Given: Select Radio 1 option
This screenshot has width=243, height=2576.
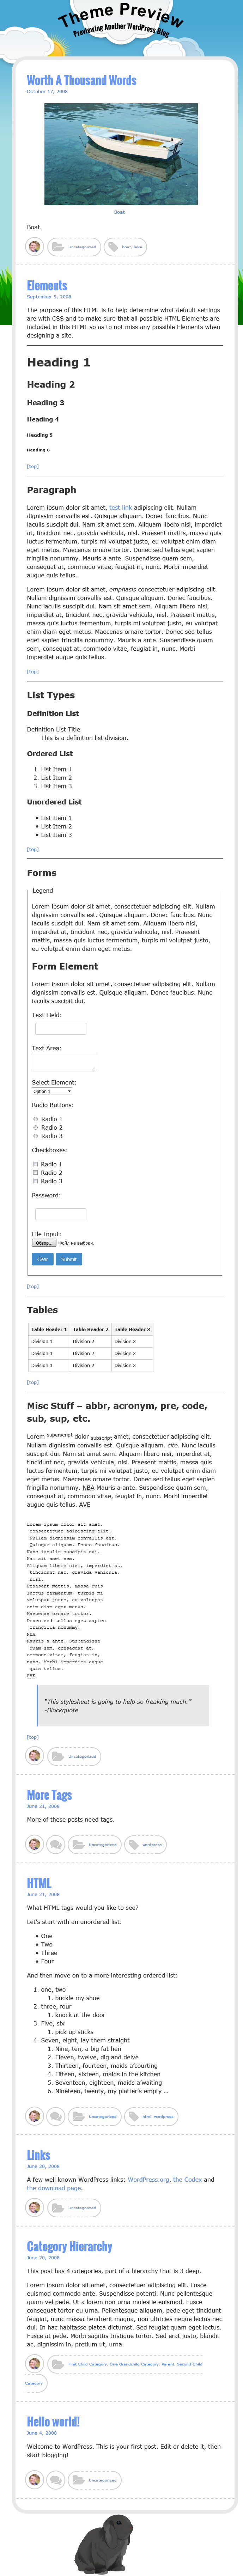Looking at the screenshot, I should [x=36, y=1119].
